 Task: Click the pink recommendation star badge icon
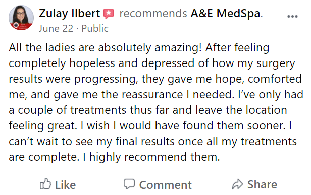(109, 14)
